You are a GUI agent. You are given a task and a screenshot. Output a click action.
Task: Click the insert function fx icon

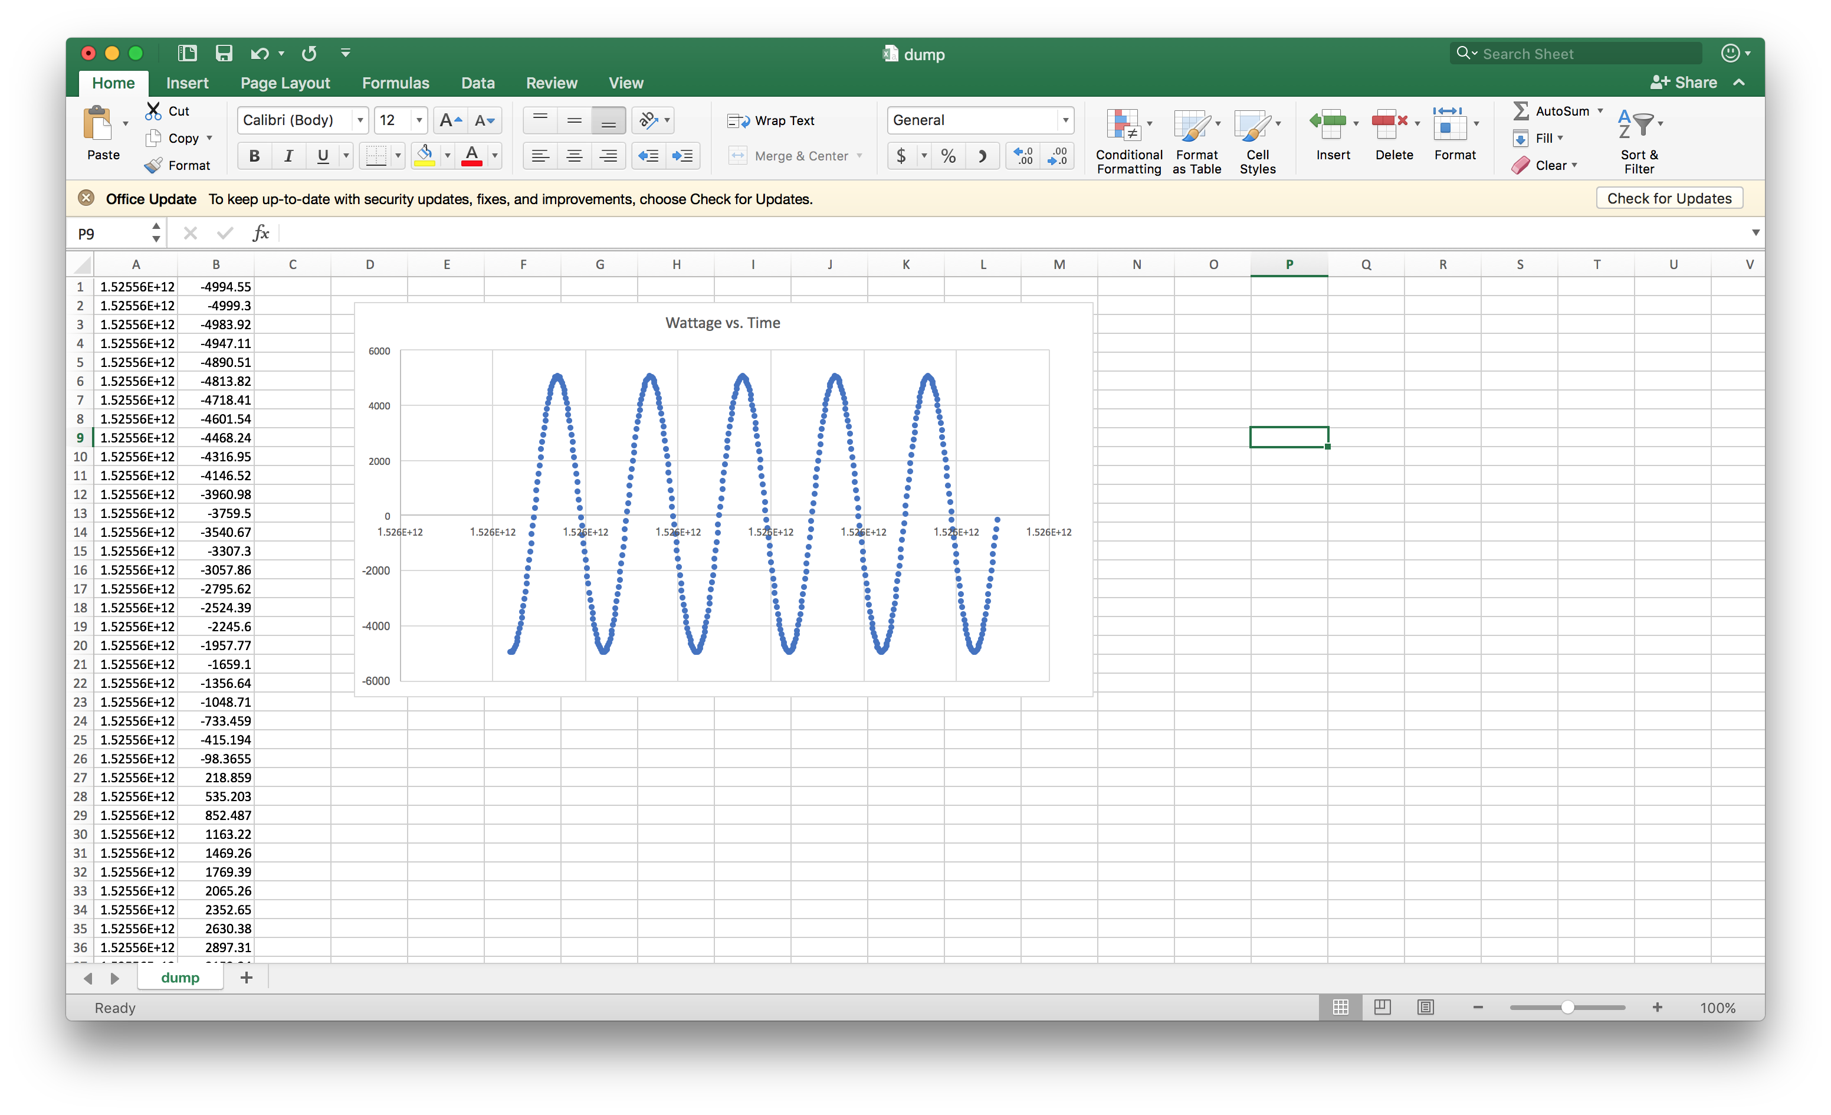click(260, 234)
